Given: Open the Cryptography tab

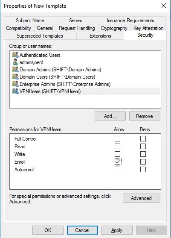Looking at the screenshot, I should point(114,28).
